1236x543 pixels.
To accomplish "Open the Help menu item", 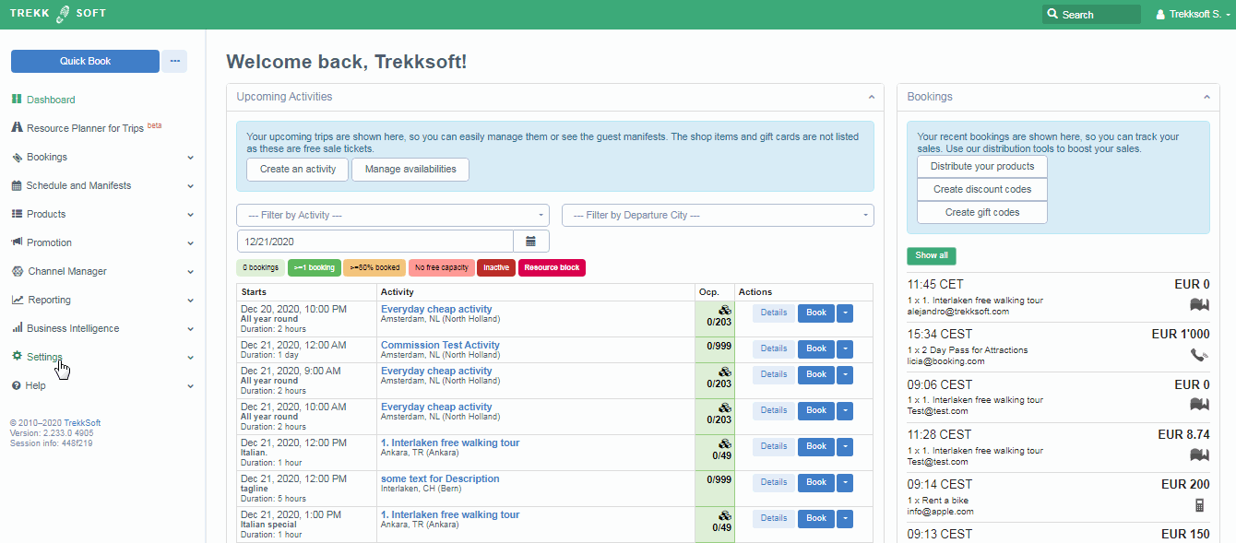I will [x=35, y=385].
